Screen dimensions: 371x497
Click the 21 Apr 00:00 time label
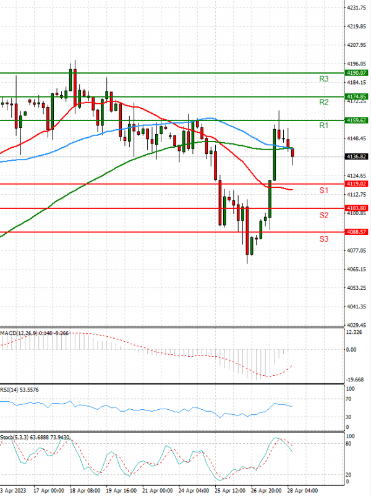158,491
